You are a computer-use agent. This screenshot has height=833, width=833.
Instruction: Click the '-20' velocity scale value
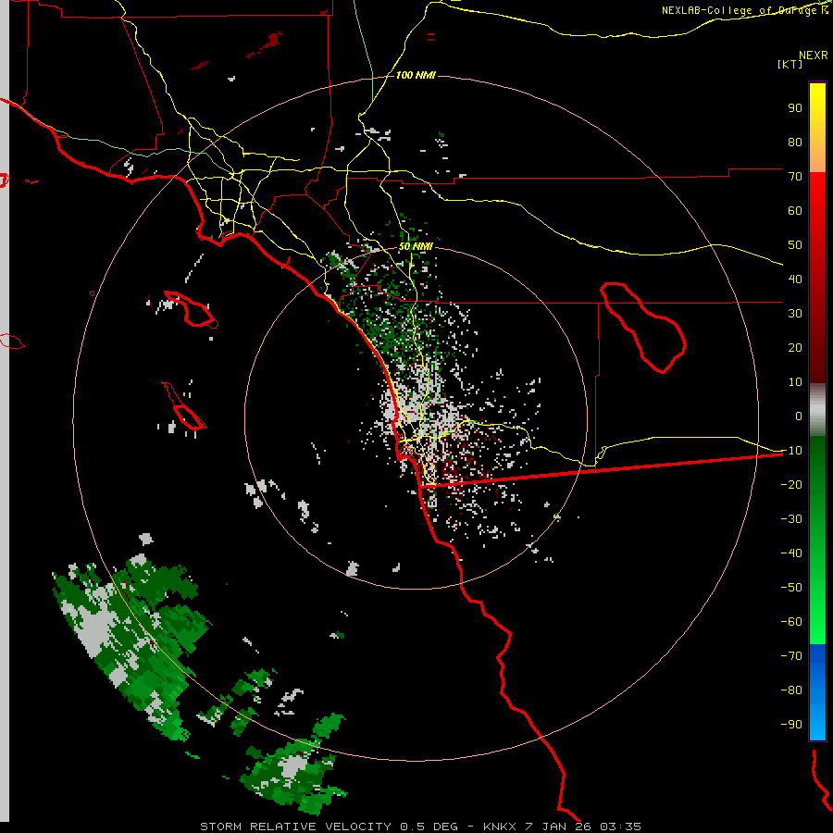point(791,485)
